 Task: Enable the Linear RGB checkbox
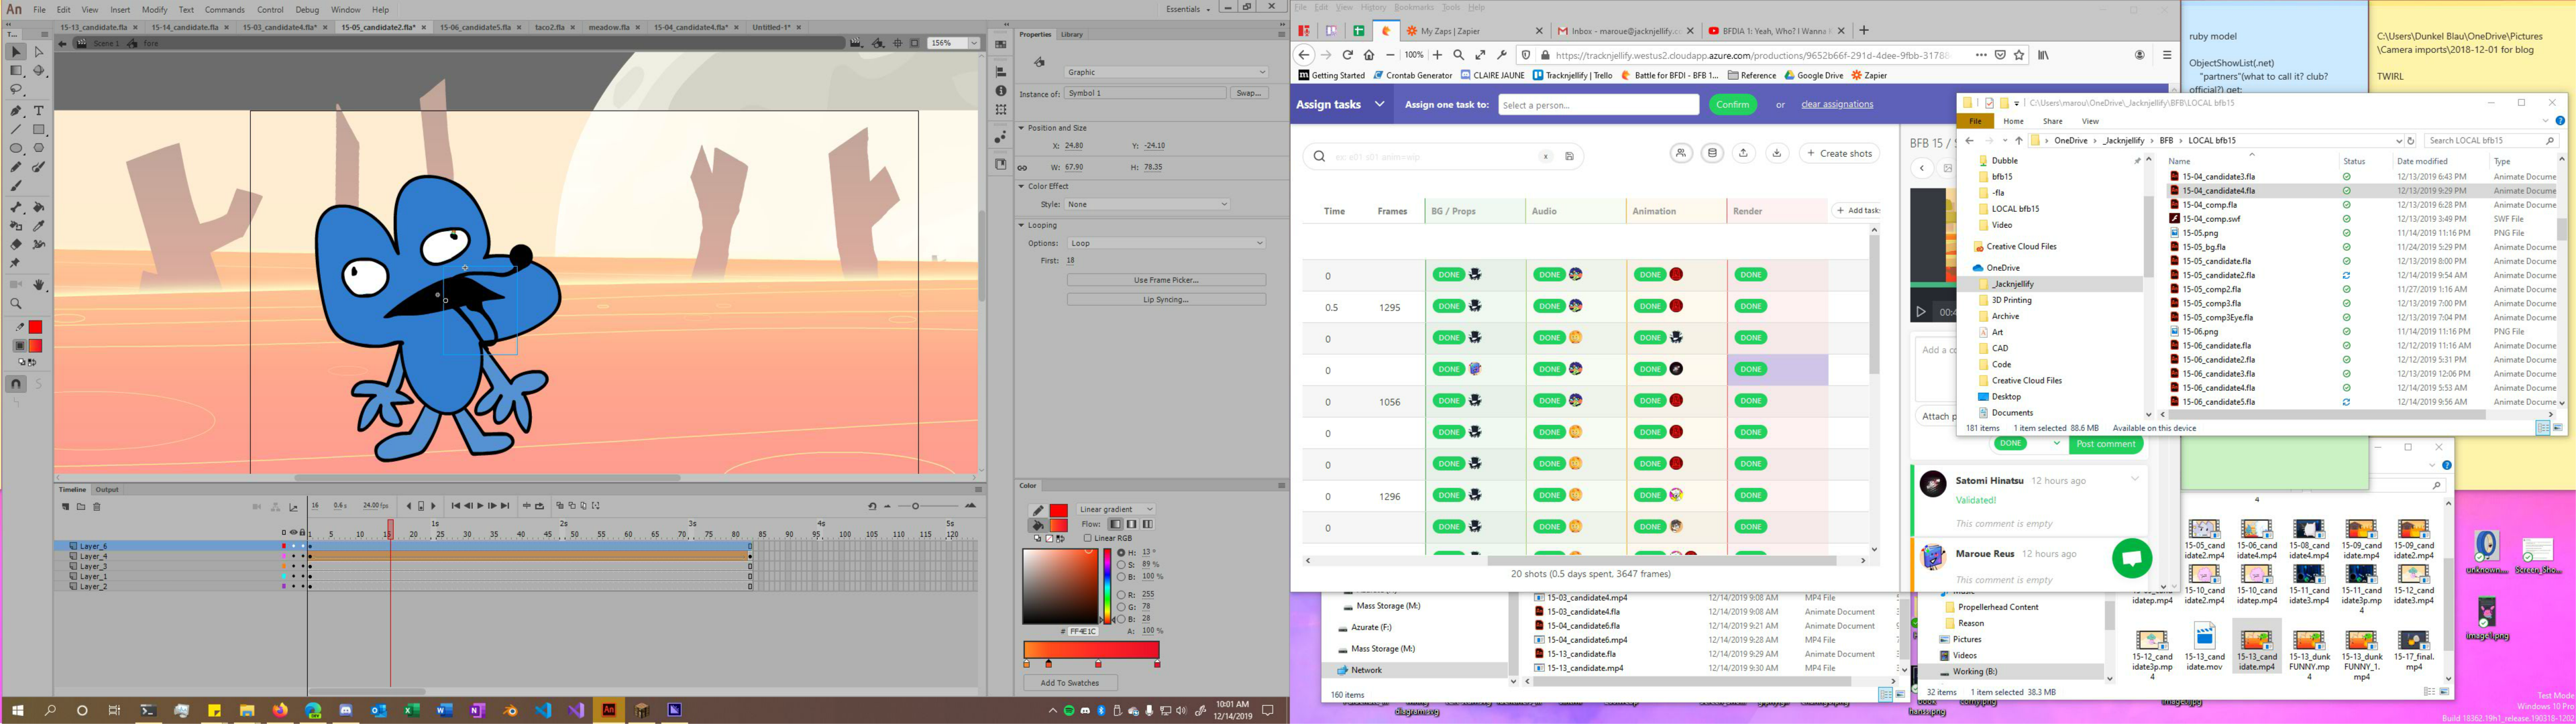coord(1088,538)
